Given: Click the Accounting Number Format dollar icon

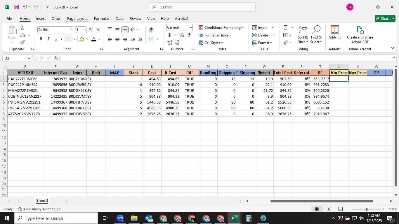Looking at the screenshot, I should [x=169, y=35].
